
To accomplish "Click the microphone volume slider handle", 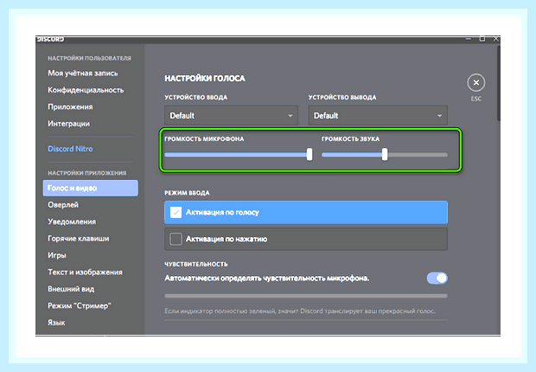I will pos(309,154).
